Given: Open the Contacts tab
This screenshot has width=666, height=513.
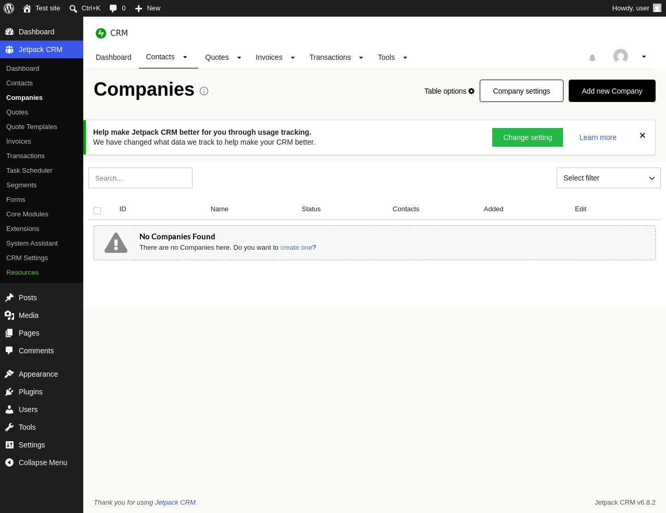Looking at the screenshot, I should click(x=160, y=57).
